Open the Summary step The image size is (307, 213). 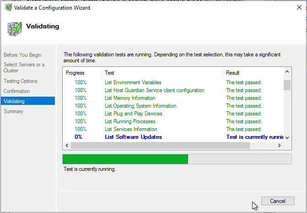[13, 111]
